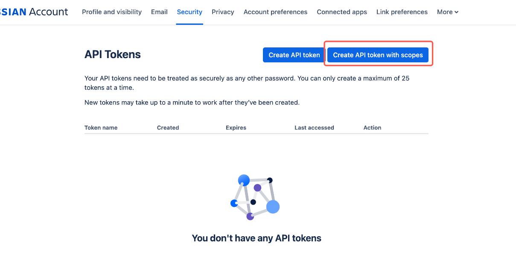Screen dimensions: 516x267
Task: Switch to the Email tab
Action: (x=159, y=12)
